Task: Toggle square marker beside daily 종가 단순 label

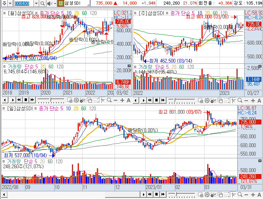Action: (x=35, y=108)
